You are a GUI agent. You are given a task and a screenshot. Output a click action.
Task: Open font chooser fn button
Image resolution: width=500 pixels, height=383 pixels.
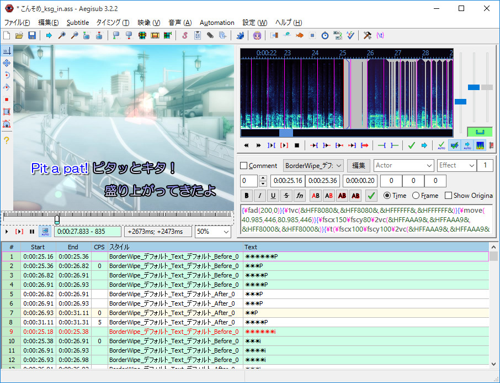(x=300, y=196)
